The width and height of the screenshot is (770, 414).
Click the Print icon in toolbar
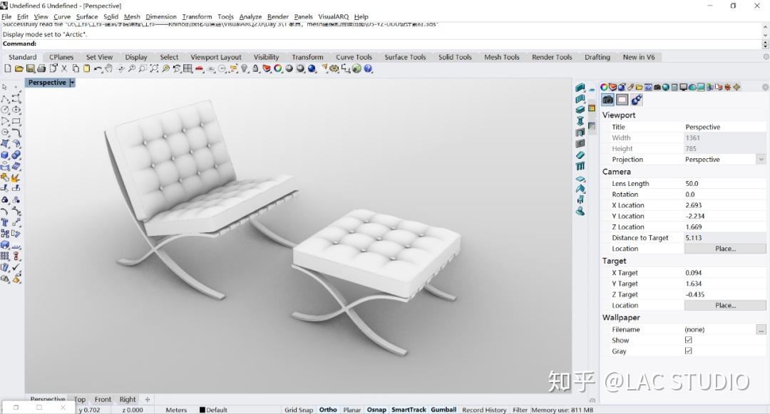[41, 68]
